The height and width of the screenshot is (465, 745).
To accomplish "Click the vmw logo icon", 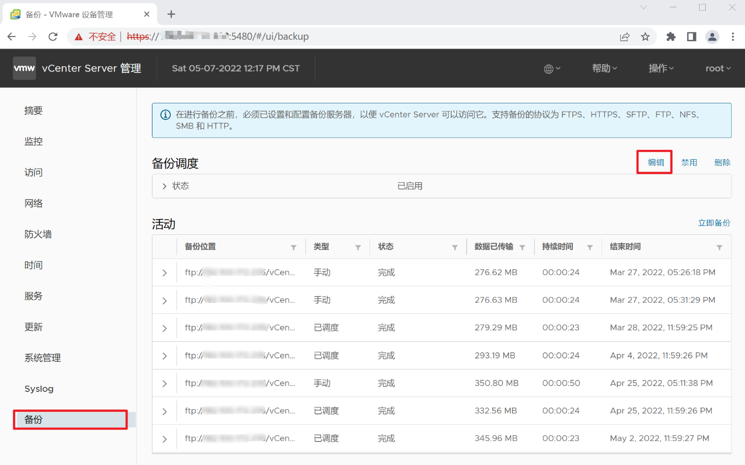I will coord(24,68).
